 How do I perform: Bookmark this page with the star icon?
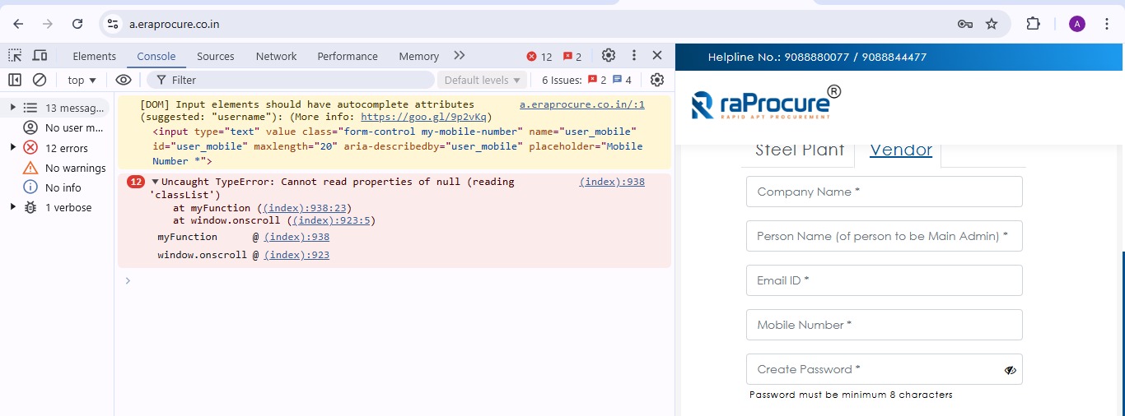992,24
